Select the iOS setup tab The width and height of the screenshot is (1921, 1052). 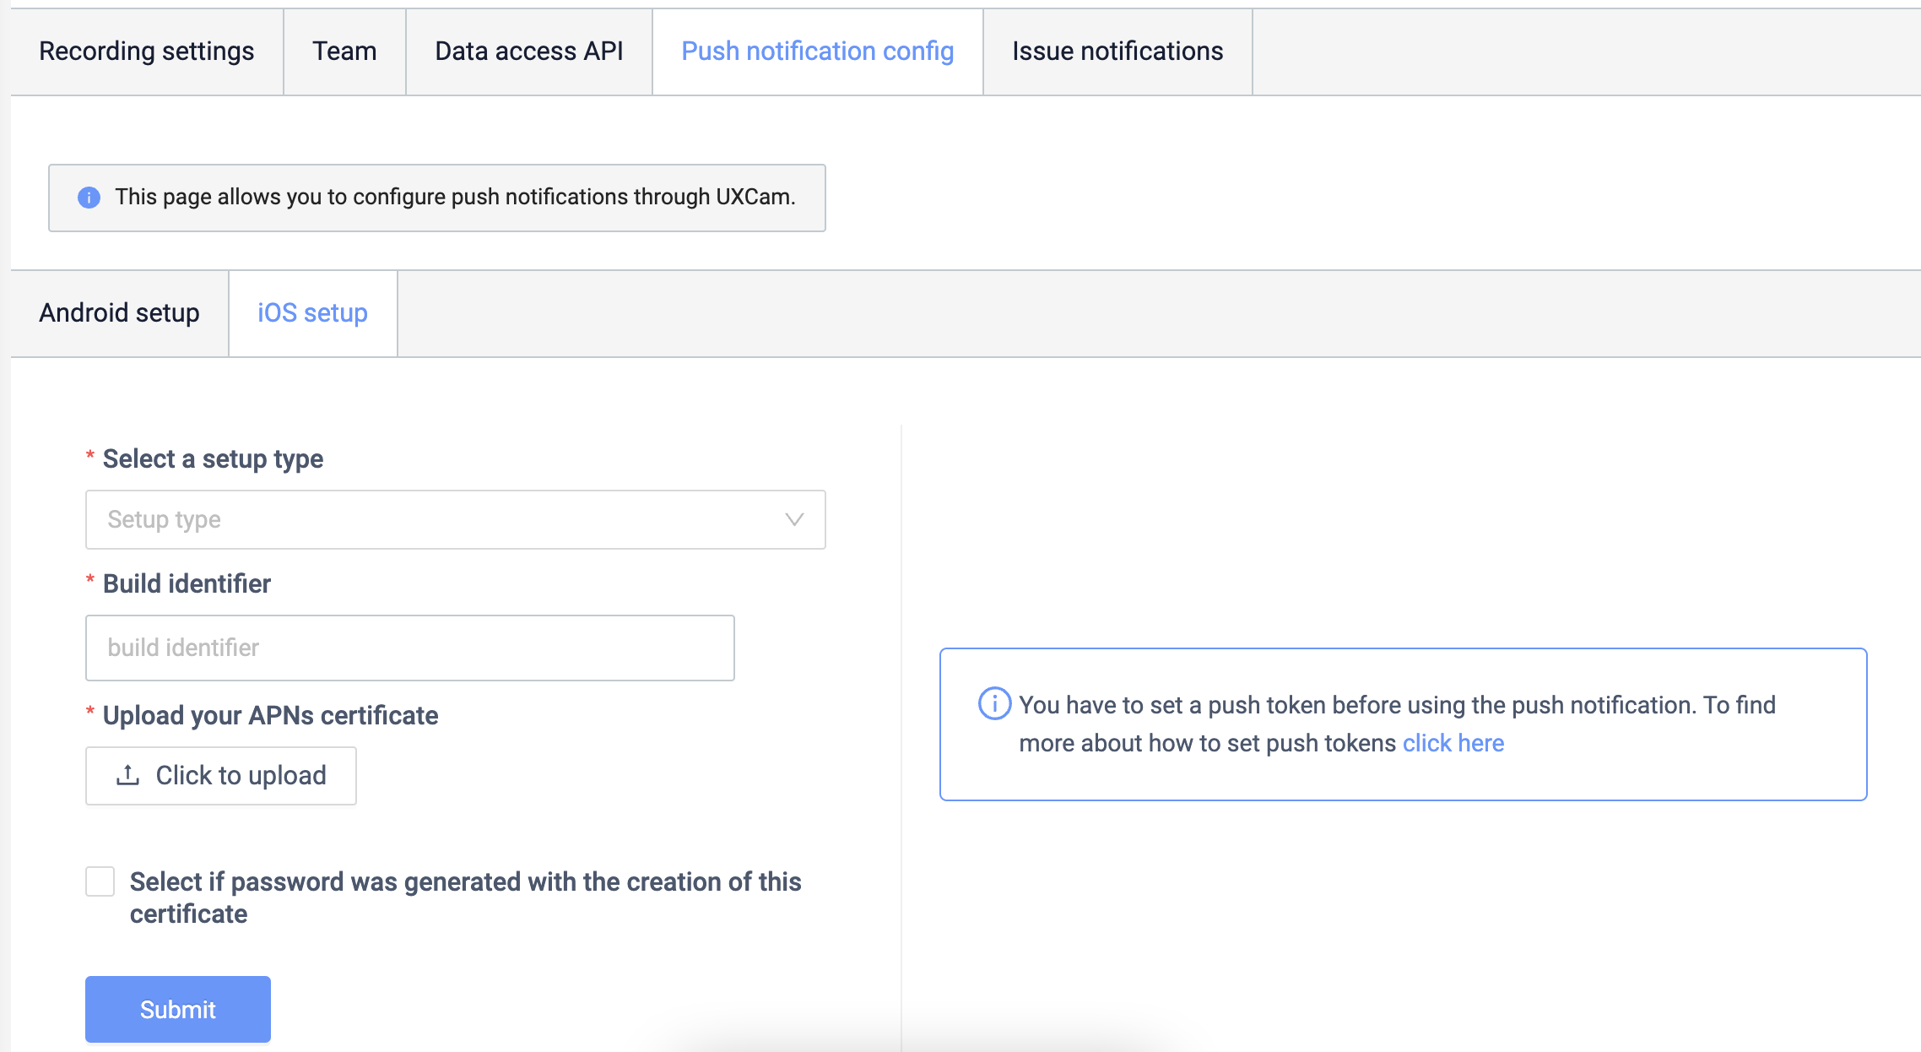point(312,313)
